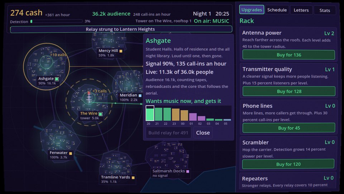Image resolution: width=344 pixels, height=194 pixels.
Task: Buy Scrambler upgrade for 120
Action: (288, 164)
